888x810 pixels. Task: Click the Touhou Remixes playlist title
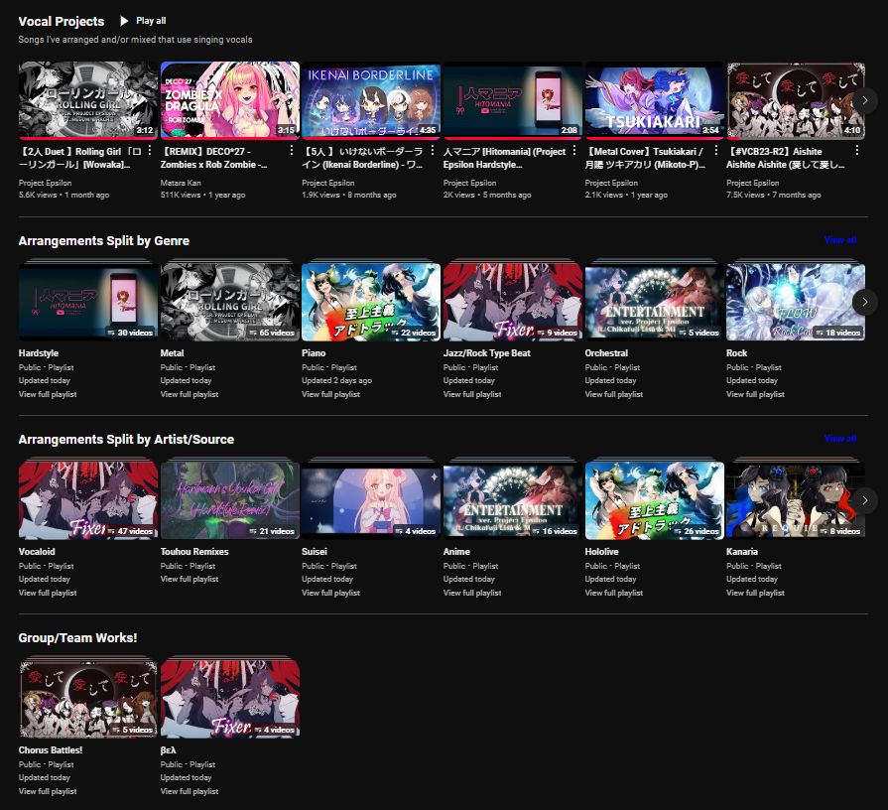194,551
